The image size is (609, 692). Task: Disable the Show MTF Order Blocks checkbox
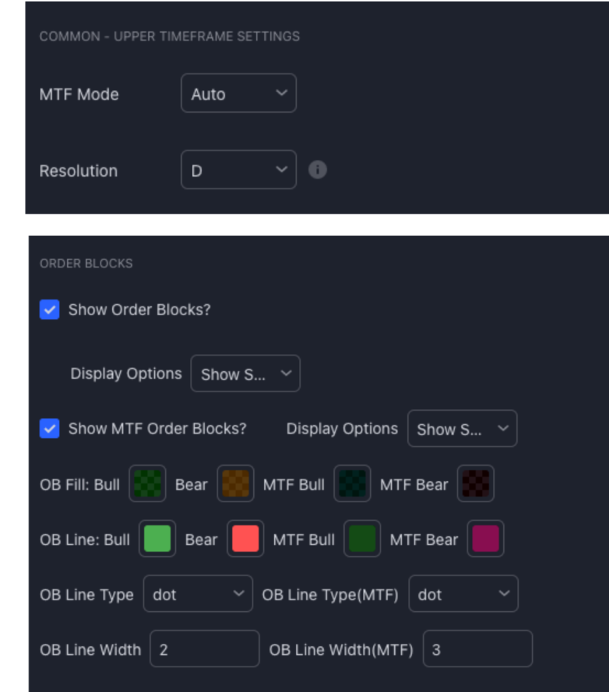[x=50, y=429]
